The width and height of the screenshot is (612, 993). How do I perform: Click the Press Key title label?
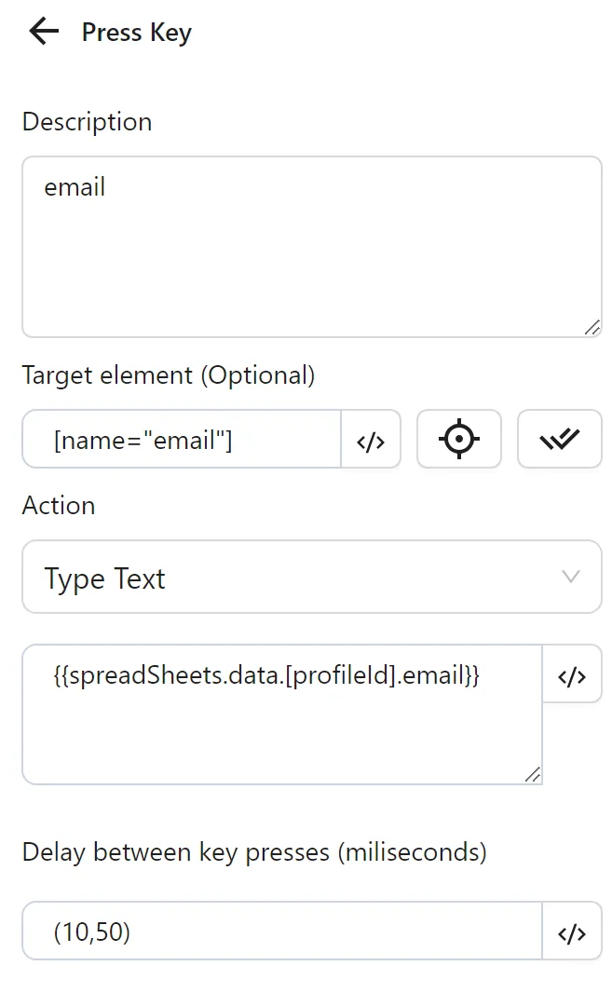pos(136,32)
